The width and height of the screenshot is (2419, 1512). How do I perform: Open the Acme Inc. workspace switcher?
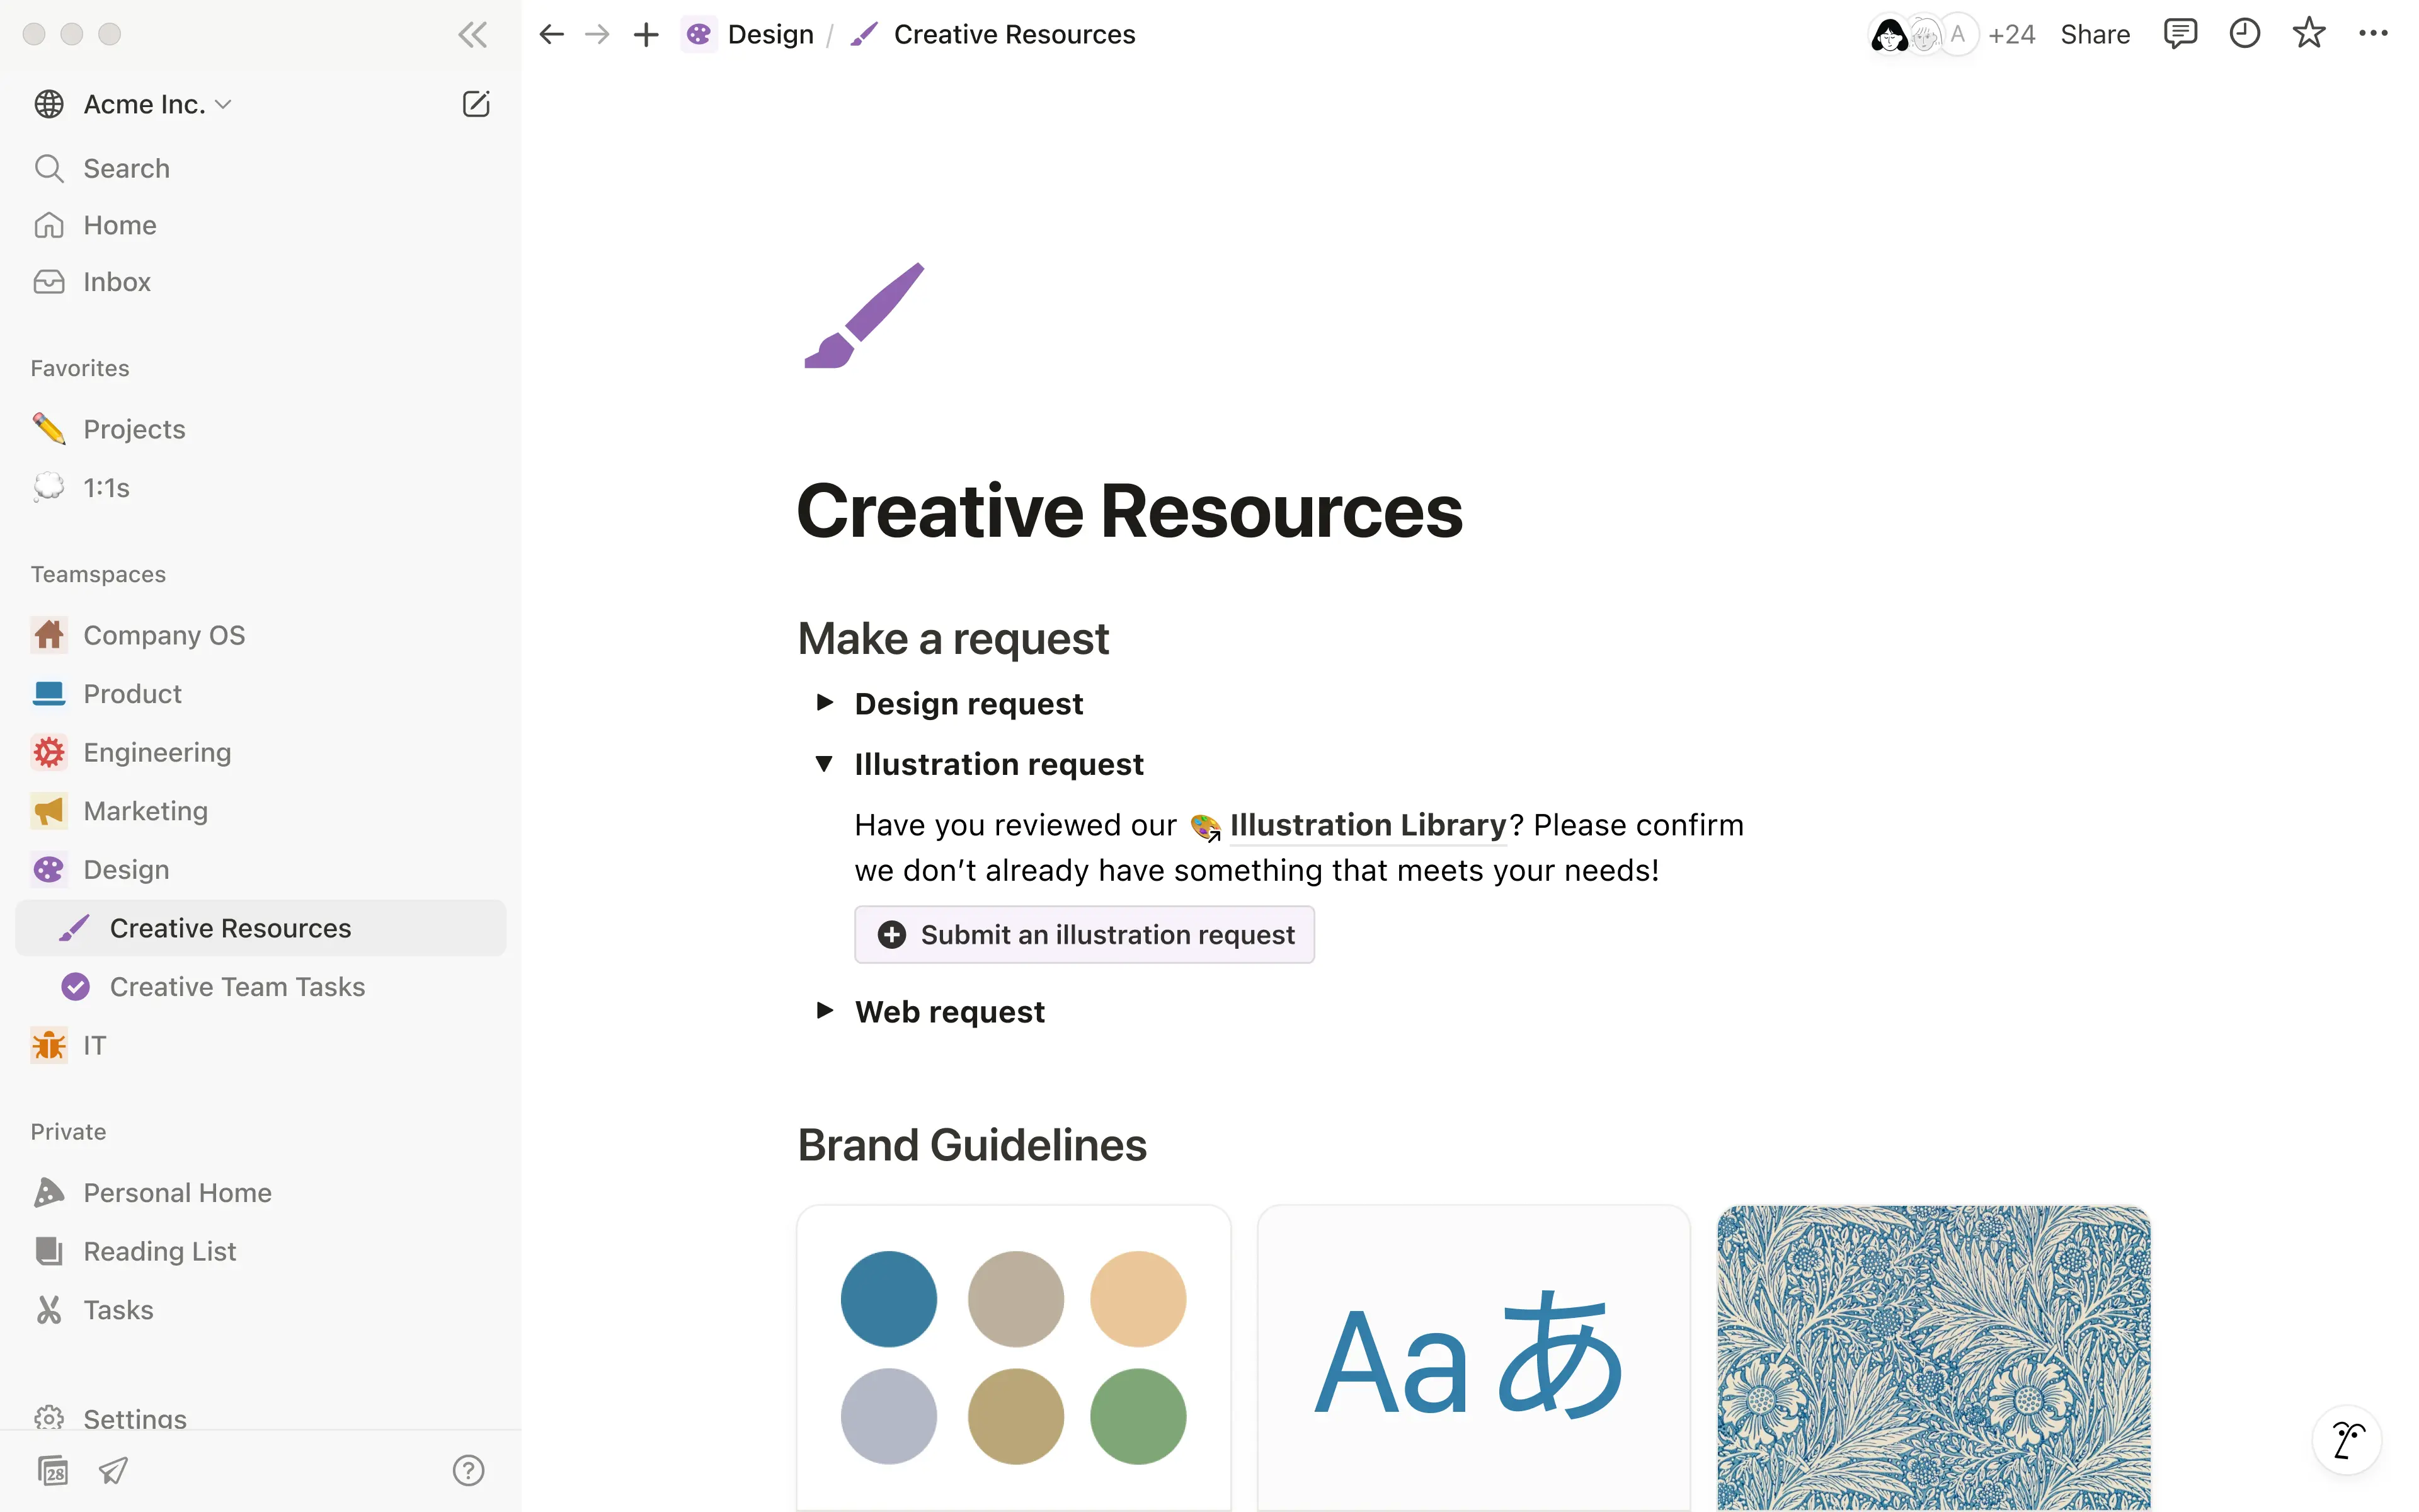tap(145, 104)
